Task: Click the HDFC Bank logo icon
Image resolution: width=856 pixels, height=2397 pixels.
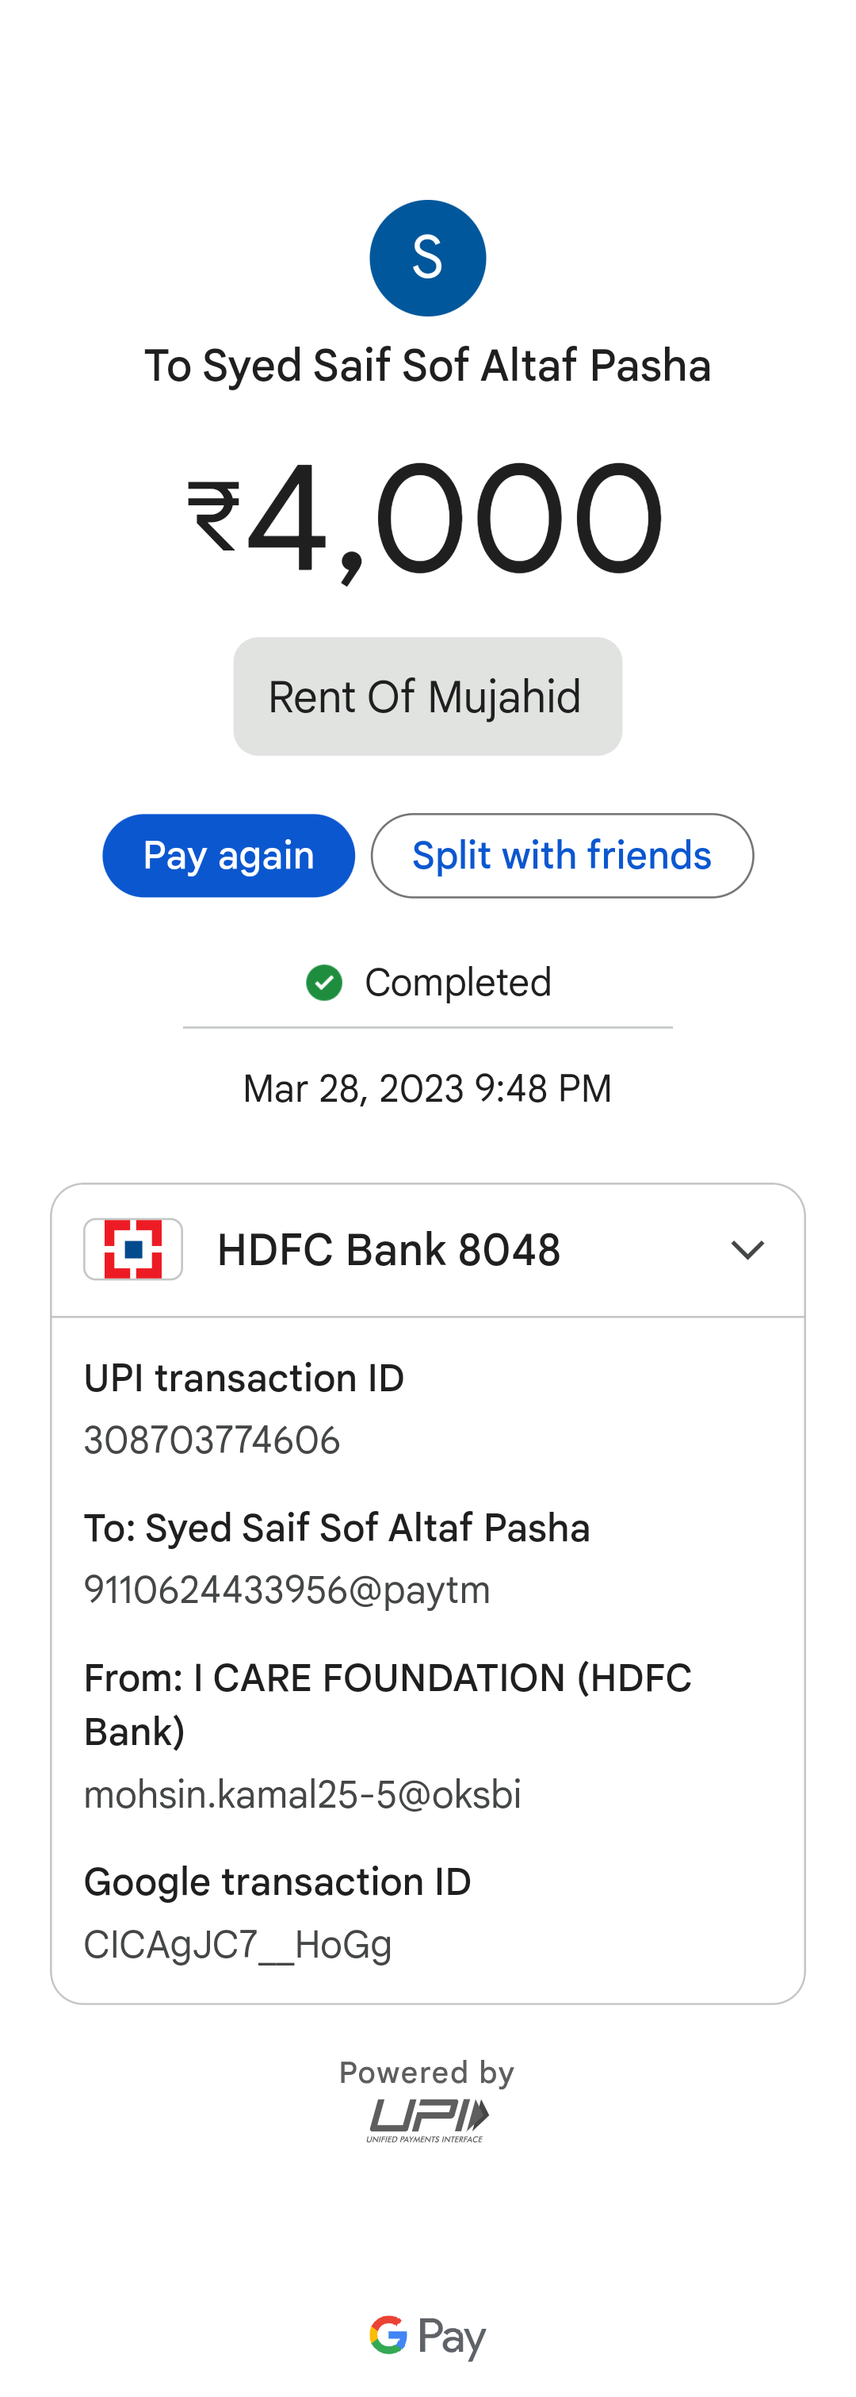Action: coord(133,1248)
